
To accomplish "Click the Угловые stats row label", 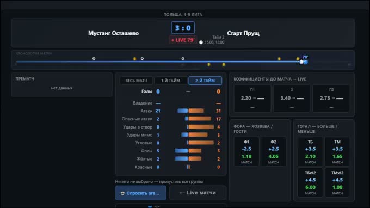I will tap(144, 143).
